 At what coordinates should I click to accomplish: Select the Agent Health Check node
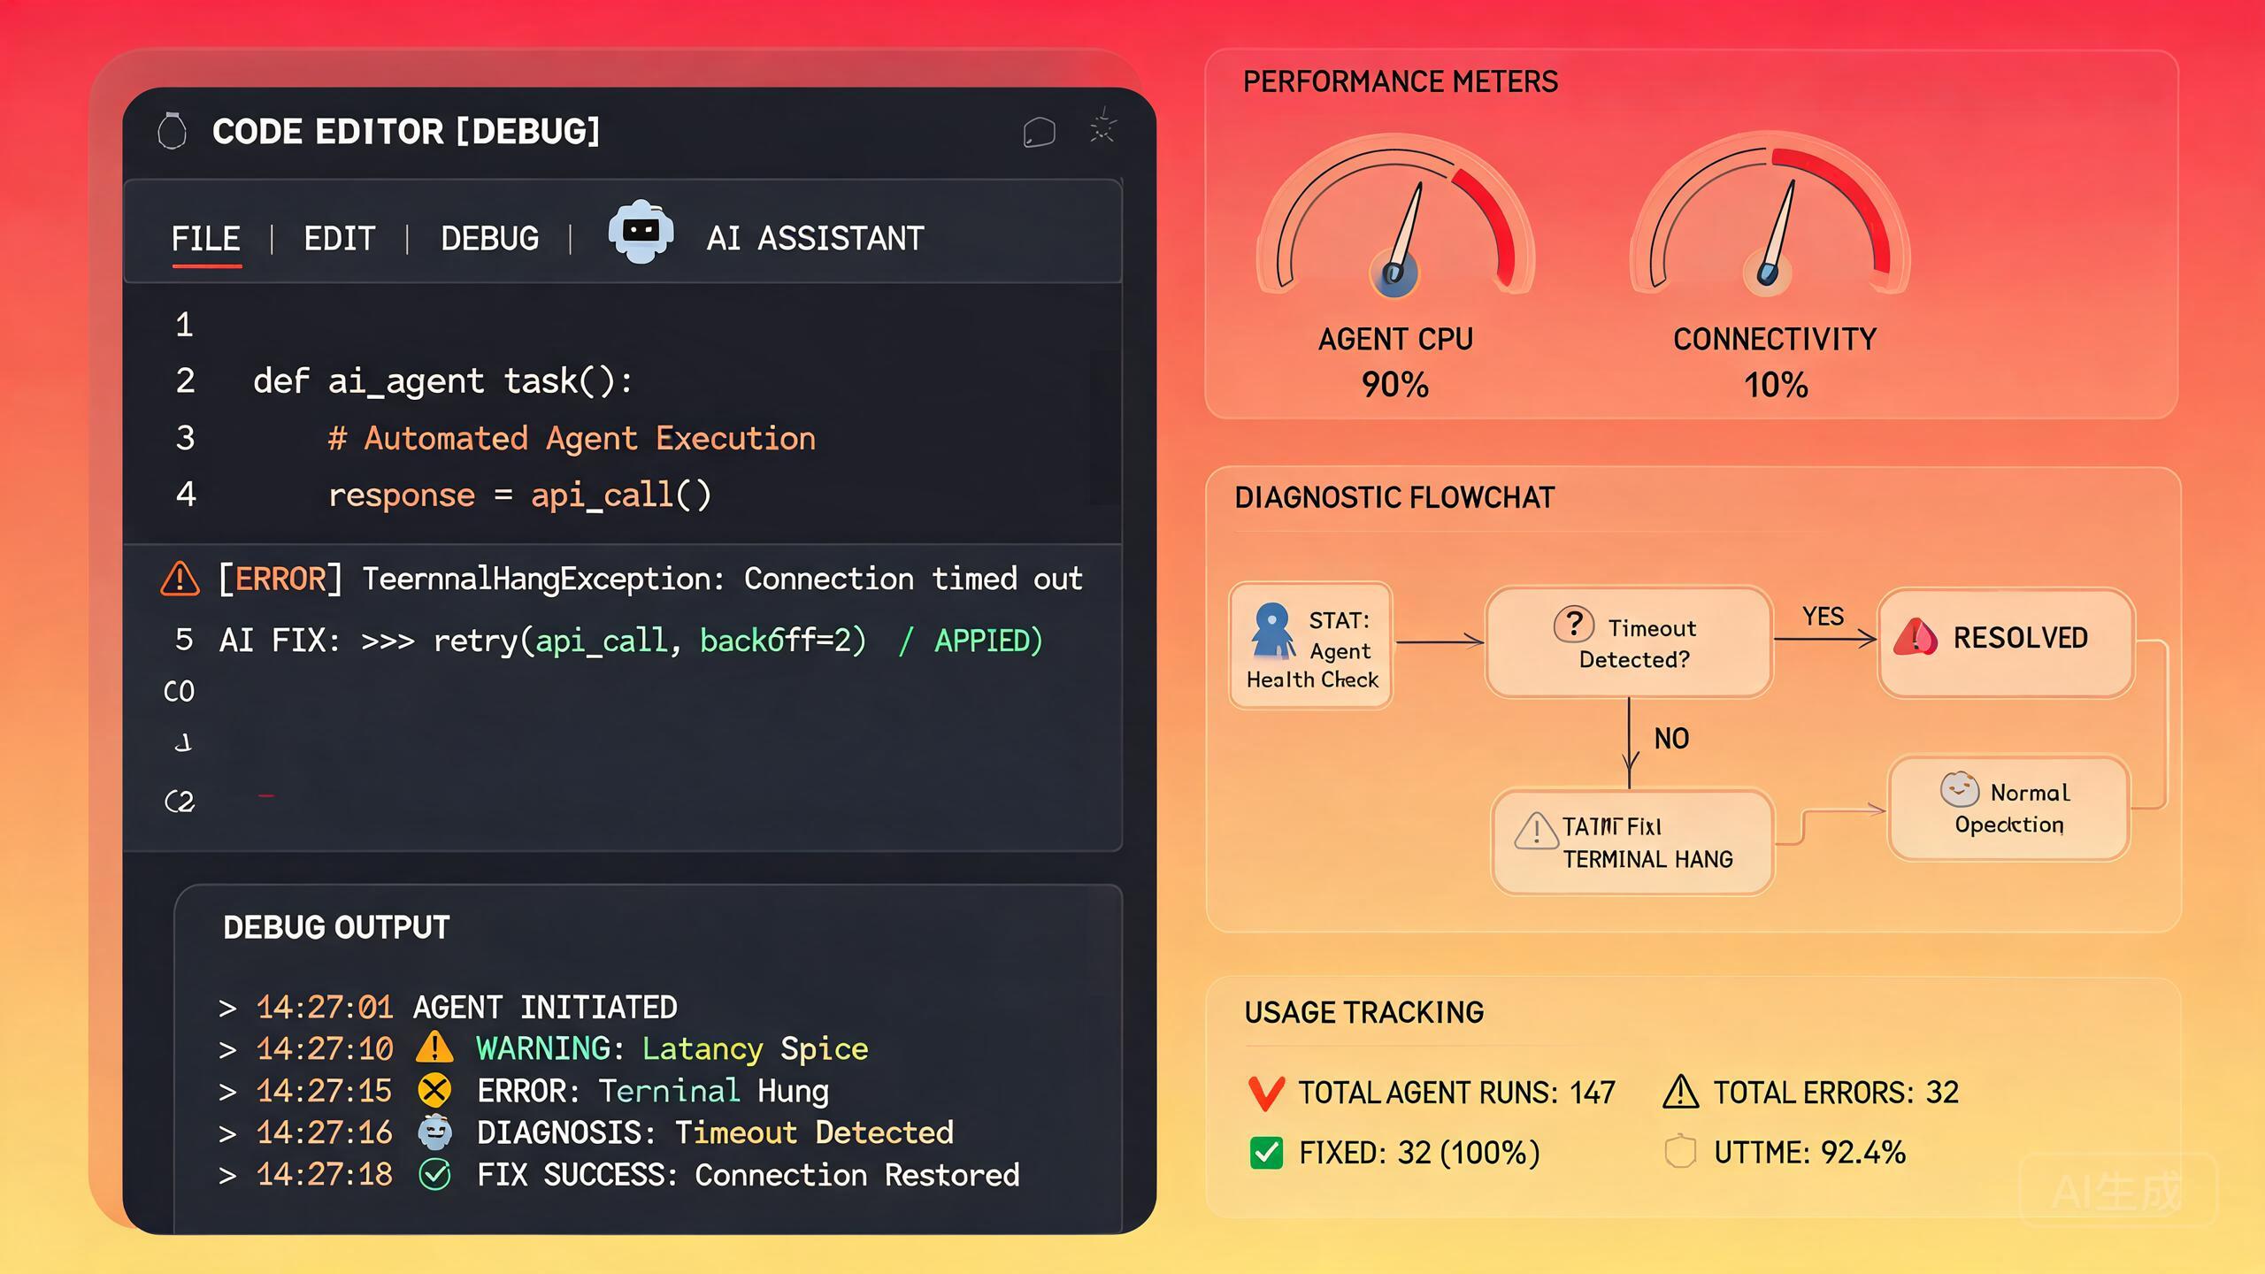(x=1311, y=645)
